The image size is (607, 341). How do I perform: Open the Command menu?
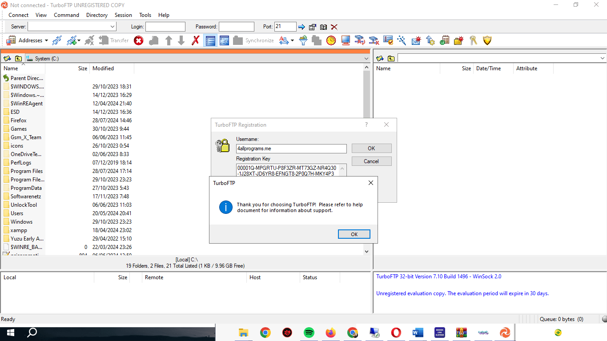point(67,15)
